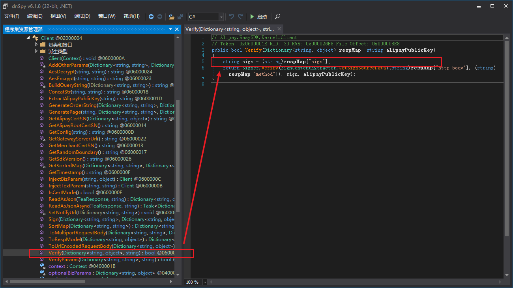The height and width of the screenshot is (288, 513).
Task: Select Client class icon in tree
Action: point(35,38)
